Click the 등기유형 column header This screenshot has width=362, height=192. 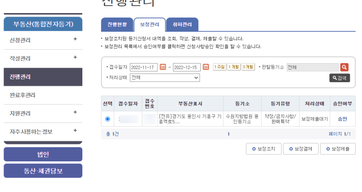click(280, 104)
